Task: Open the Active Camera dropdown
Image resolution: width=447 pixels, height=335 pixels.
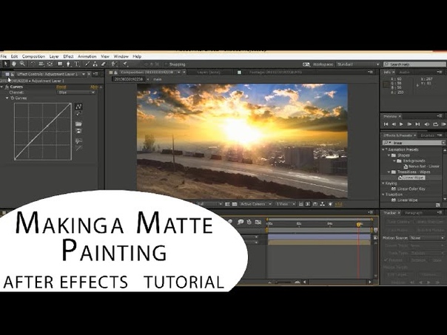Action: [x=255, y=204]
